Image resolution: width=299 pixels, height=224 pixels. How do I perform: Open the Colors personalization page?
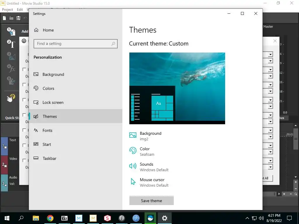(x=76, y=88)
